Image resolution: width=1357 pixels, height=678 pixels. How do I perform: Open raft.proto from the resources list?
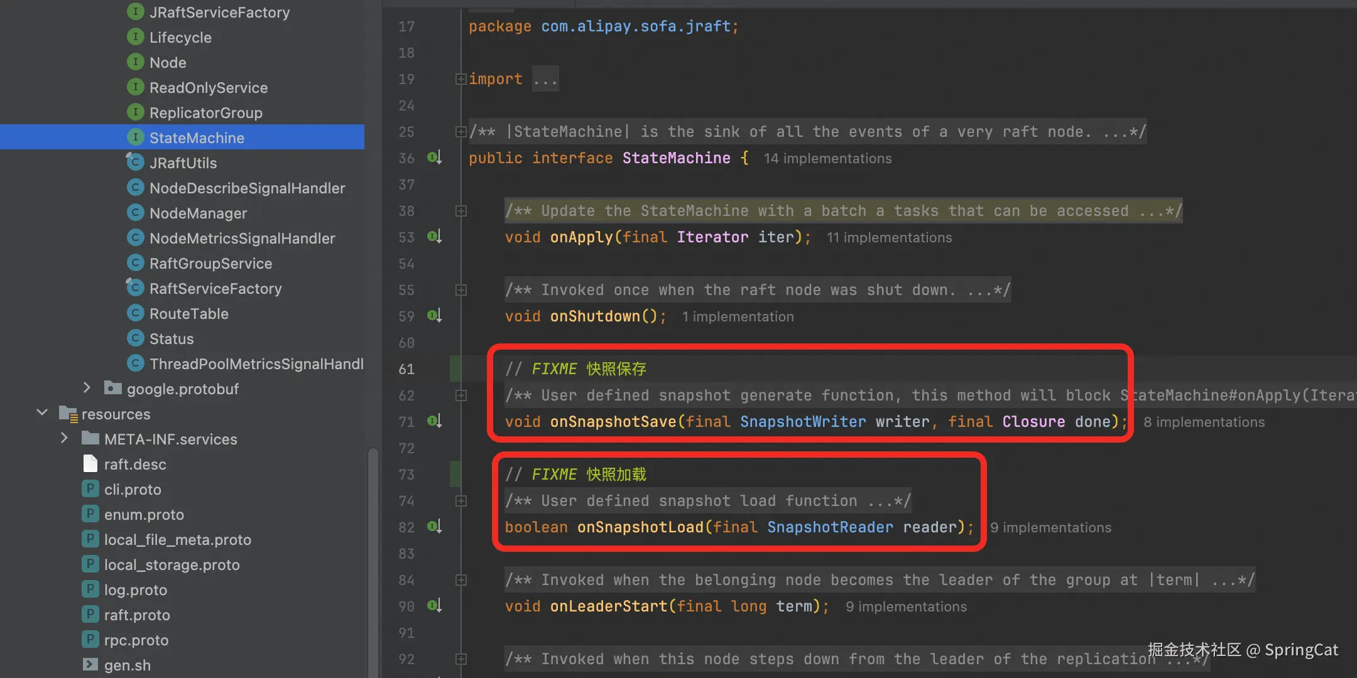click(x=137, y=615)
